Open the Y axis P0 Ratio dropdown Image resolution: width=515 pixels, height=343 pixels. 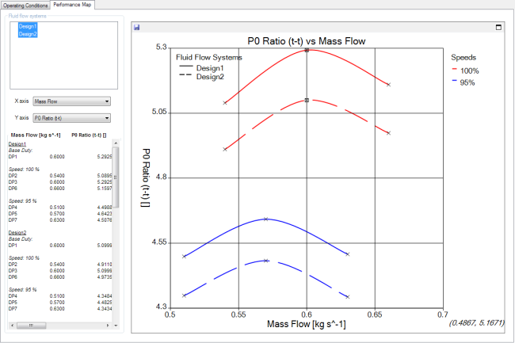click(x=72, y=118)
